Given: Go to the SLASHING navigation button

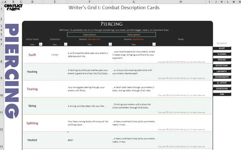Looking at the screenshot, I should point(222,54).
